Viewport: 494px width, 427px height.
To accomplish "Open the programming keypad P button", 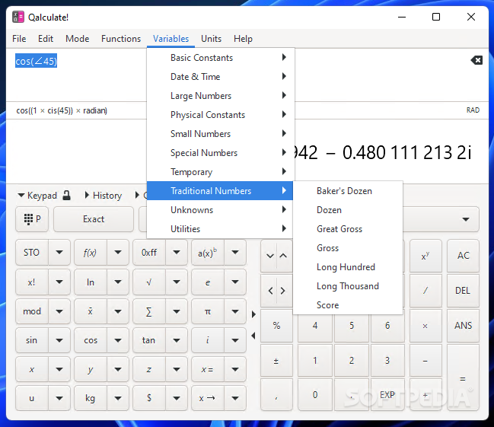I will click(x=32, y=219).
